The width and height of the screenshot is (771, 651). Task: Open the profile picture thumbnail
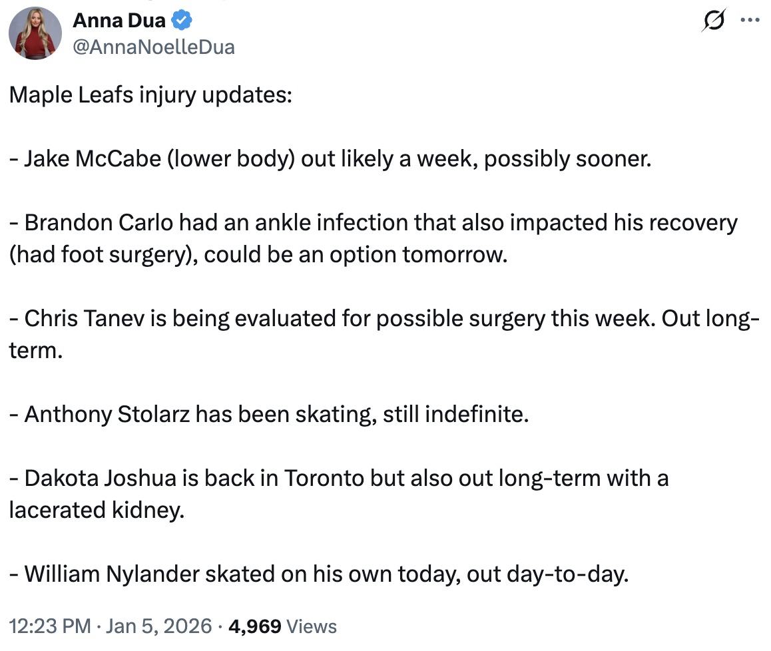pyautogui.click(x=35, y=33)
